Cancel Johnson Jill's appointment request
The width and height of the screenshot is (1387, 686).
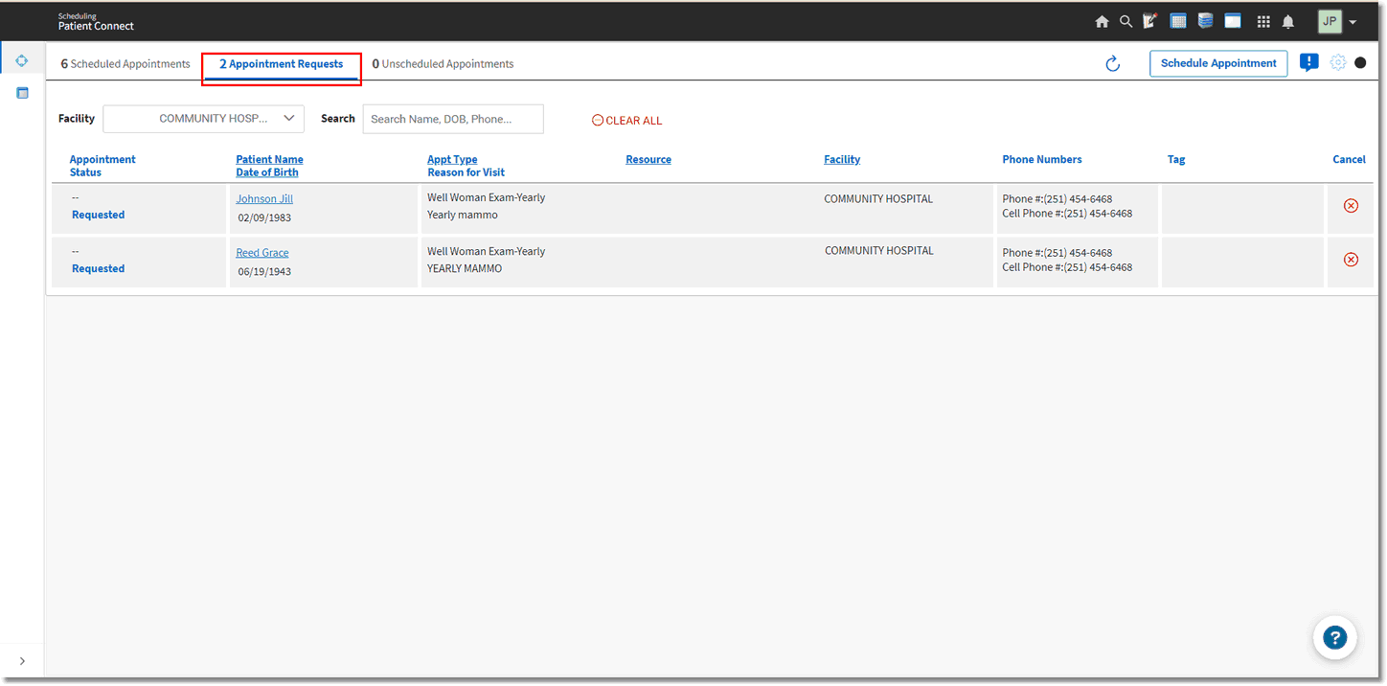point(1351,206)
